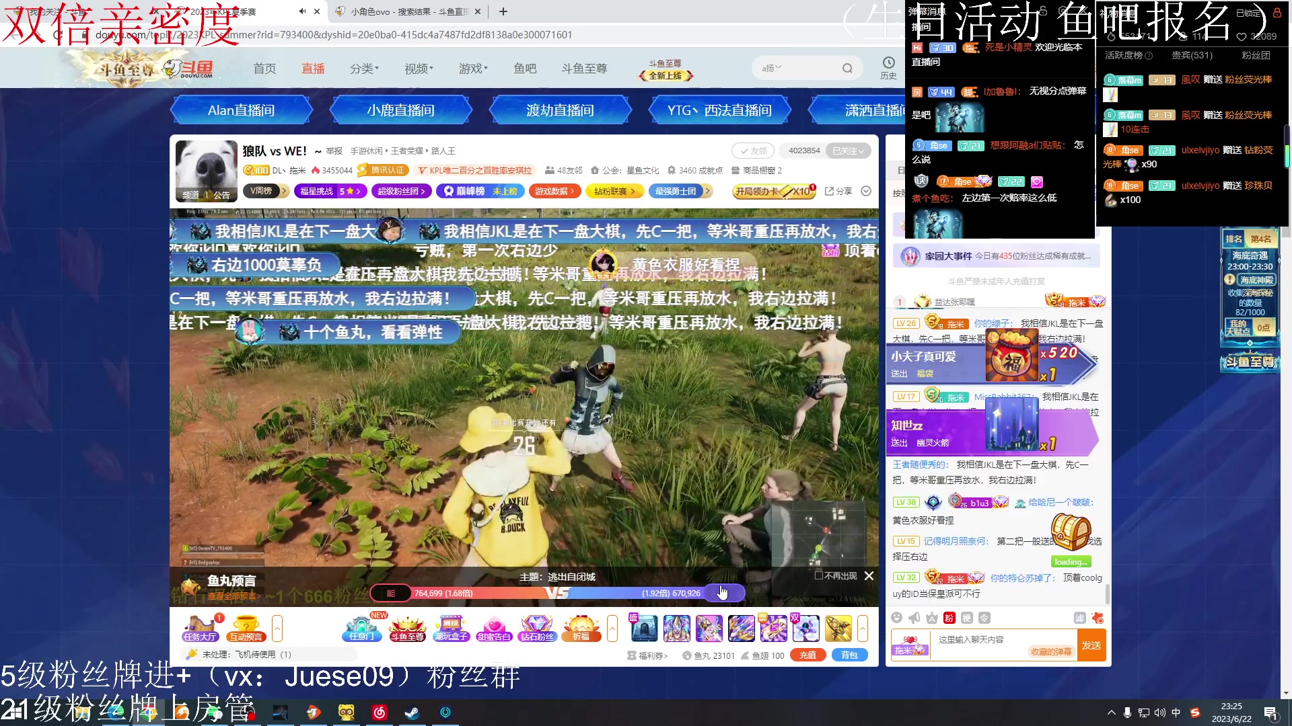Click the 发送 send button
1292x726 pixels.
coord(1091,645)
